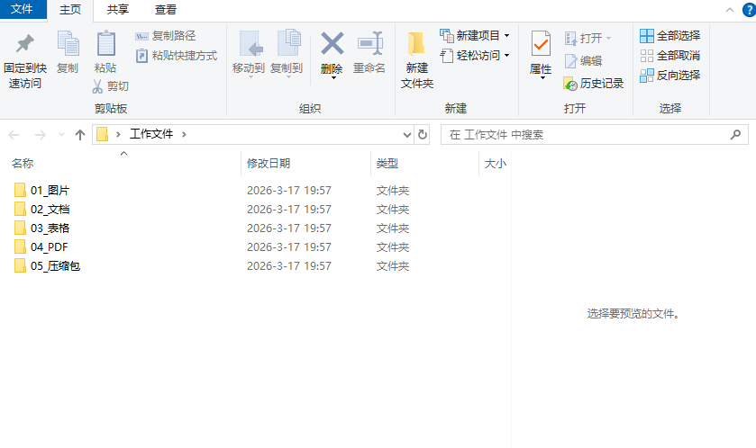This screenshot has width=756, height=448.
Task: Click the 工作文件 breadcrumb segment
Action: point(151,134)
